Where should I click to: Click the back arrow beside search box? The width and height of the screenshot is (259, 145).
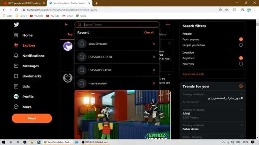(66, 25)
